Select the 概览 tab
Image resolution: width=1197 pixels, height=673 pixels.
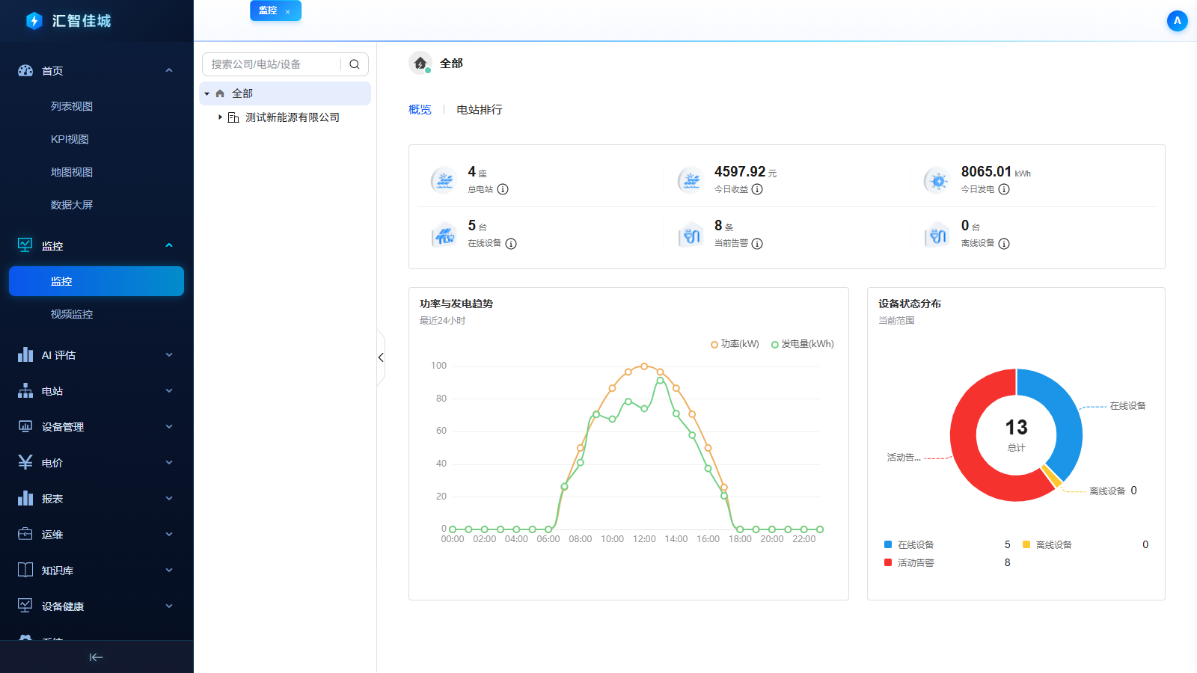click(x=420, y=110)
